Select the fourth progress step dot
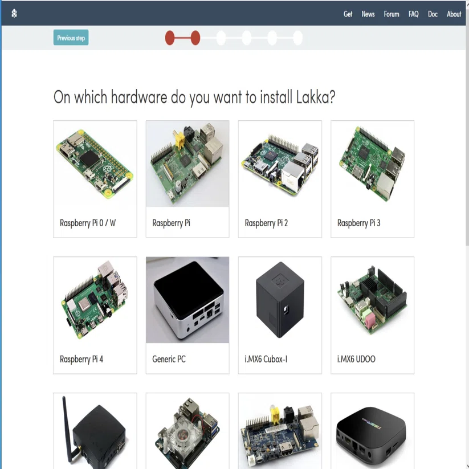Screen dimensions: 469x469 pyautogui.click(x=246, y=38)
